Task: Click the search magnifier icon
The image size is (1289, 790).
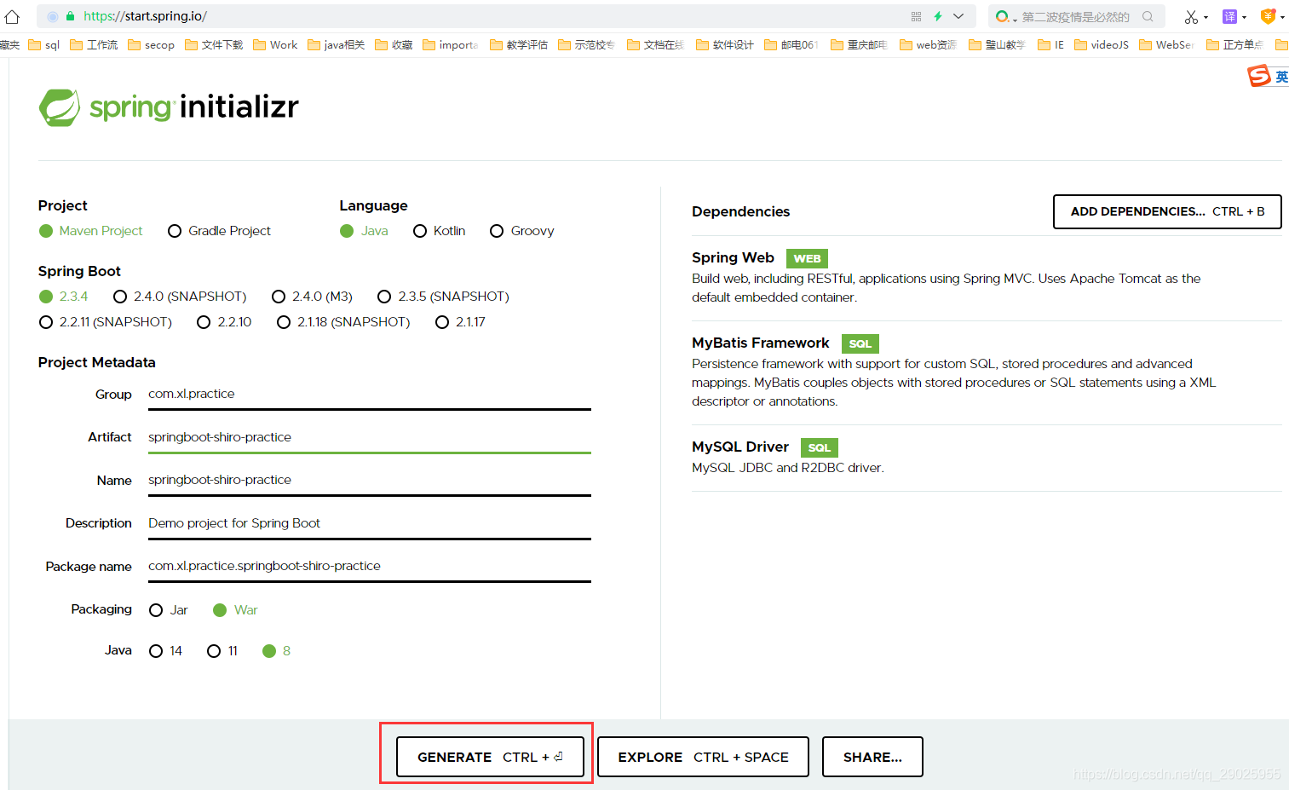Action: 1148,16
